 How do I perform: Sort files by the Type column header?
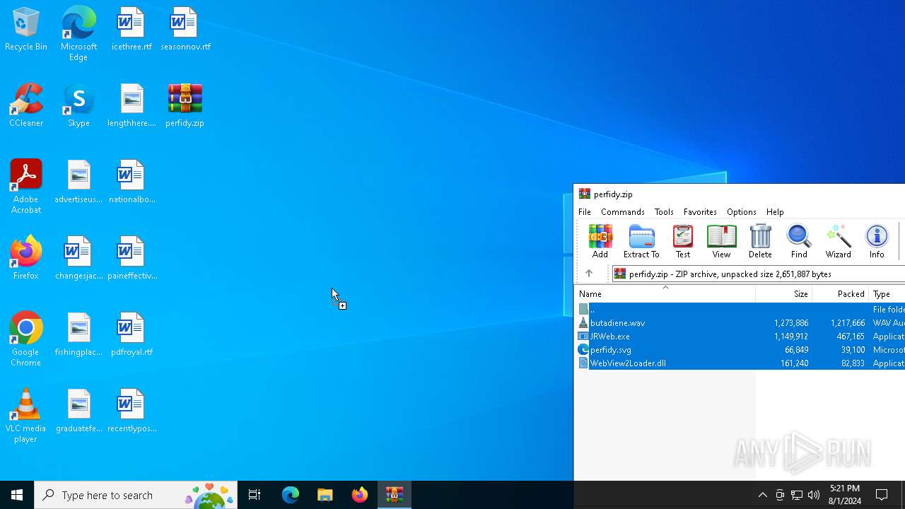887,294
